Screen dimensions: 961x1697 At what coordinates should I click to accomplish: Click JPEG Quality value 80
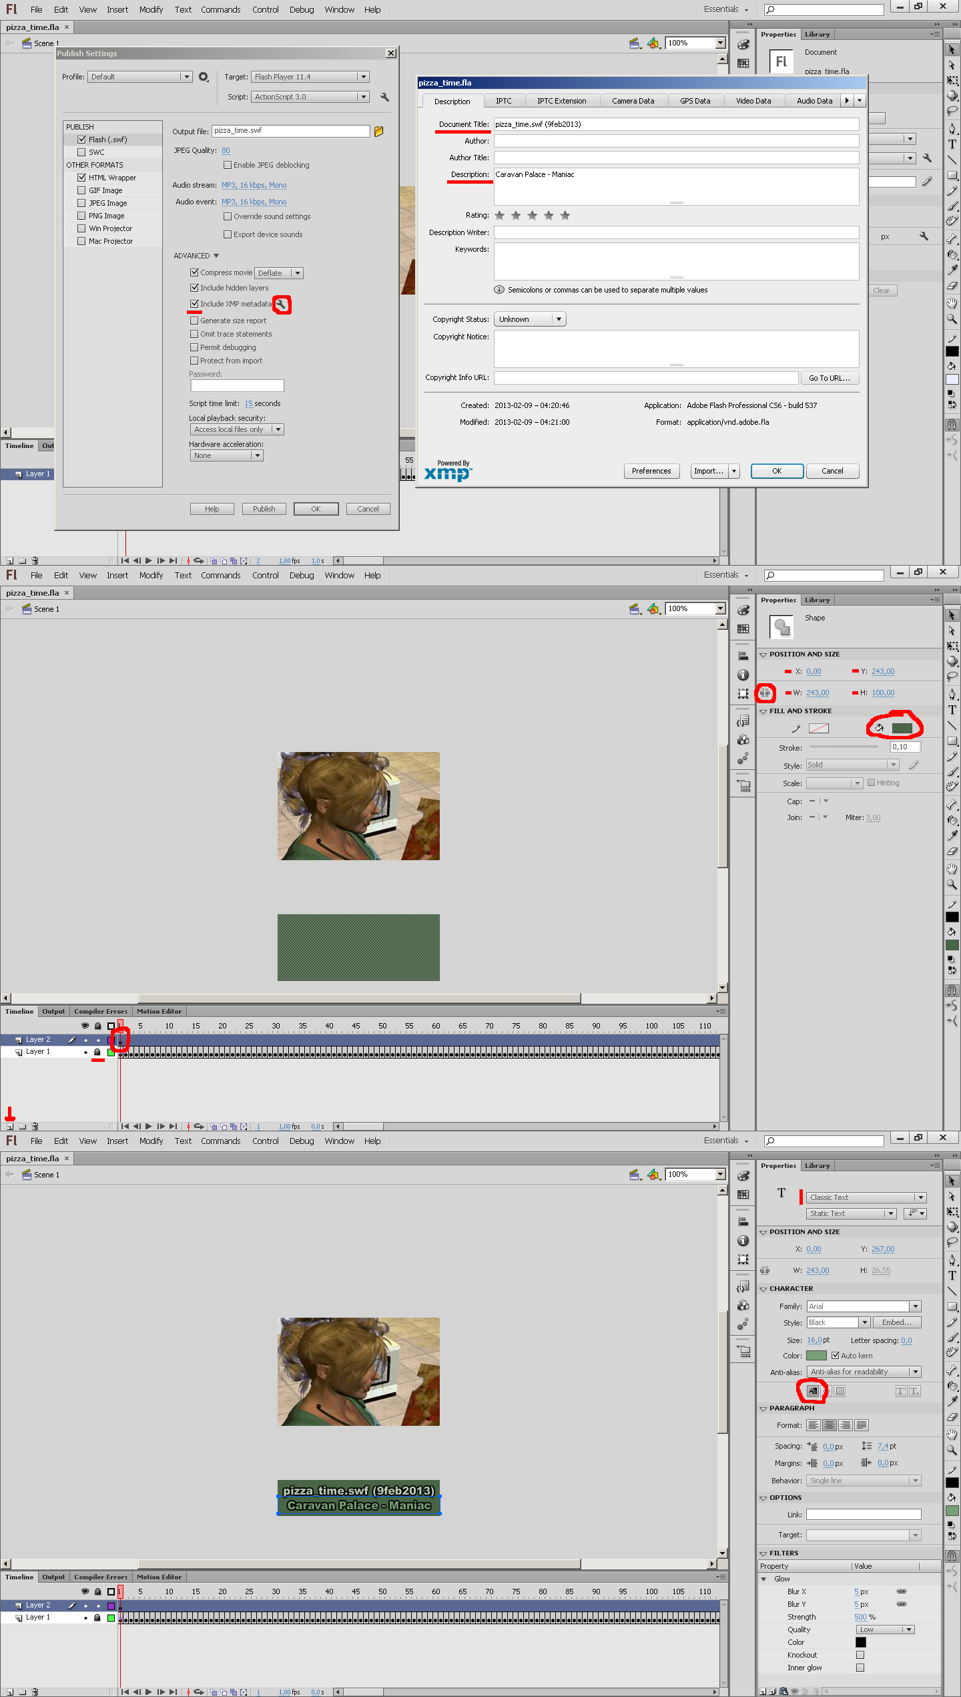coord(226,150)
